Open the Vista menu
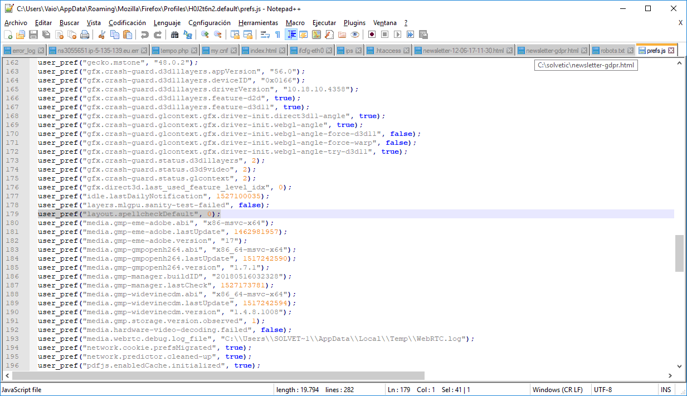Viewport: 687px width, 396px height. 94,23
